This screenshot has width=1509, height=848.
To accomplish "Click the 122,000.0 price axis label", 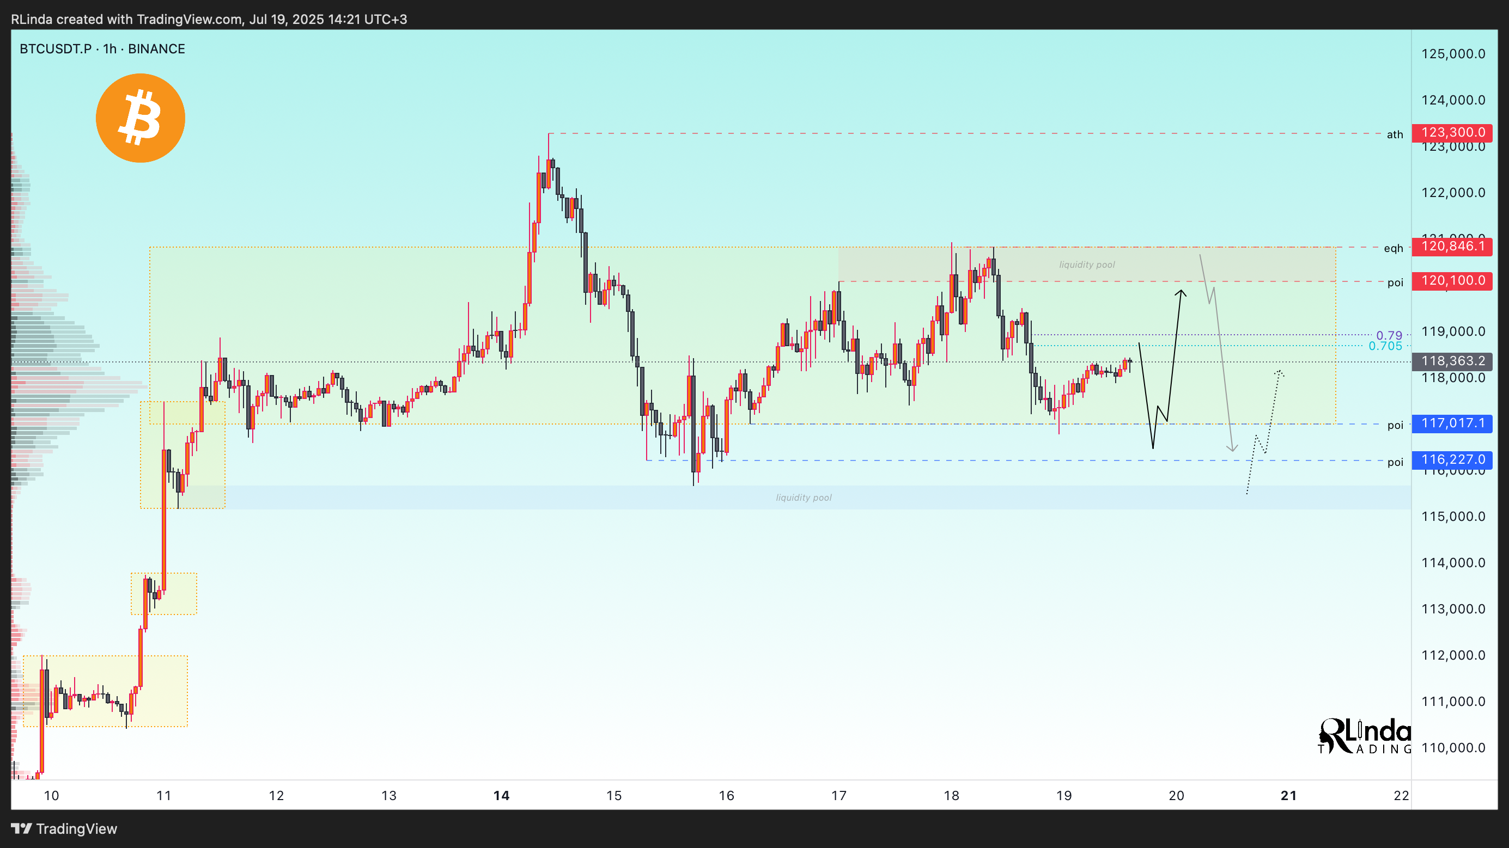I will 1453,193.
